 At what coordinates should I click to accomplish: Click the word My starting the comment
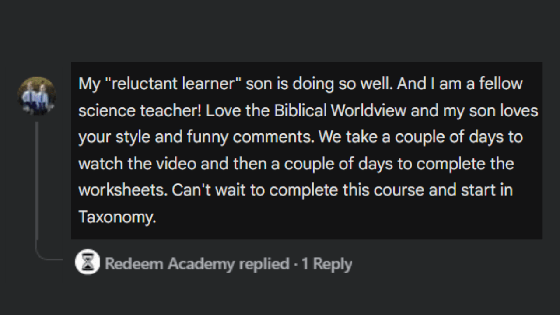pos(89,84)
